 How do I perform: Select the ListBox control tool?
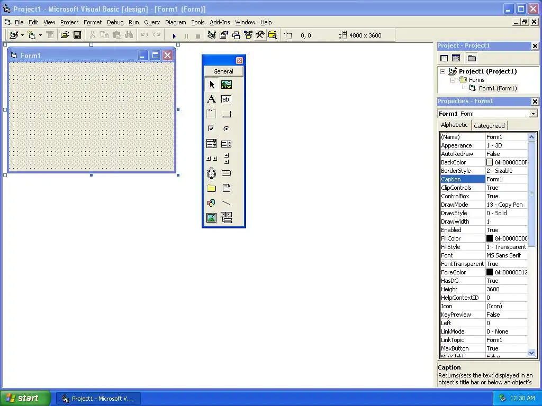[x=227, y=144]
